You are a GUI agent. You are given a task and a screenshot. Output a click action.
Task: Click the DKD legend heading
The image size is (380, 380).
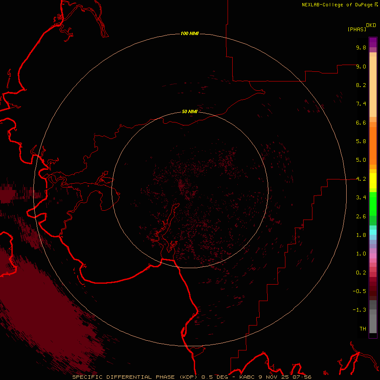[x=371, y=25]
